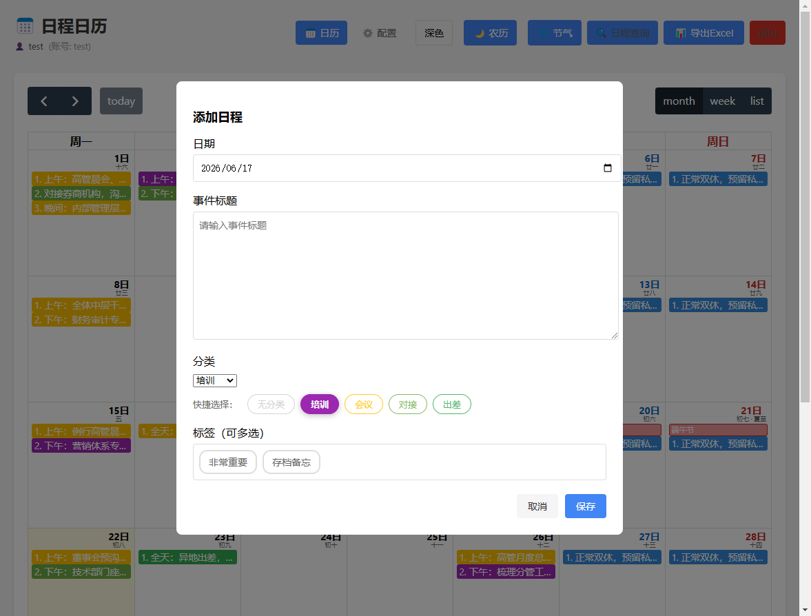Screen dimensions: 811x616
Task: Click the 导出Excel export button
Action: click(704, 32)
